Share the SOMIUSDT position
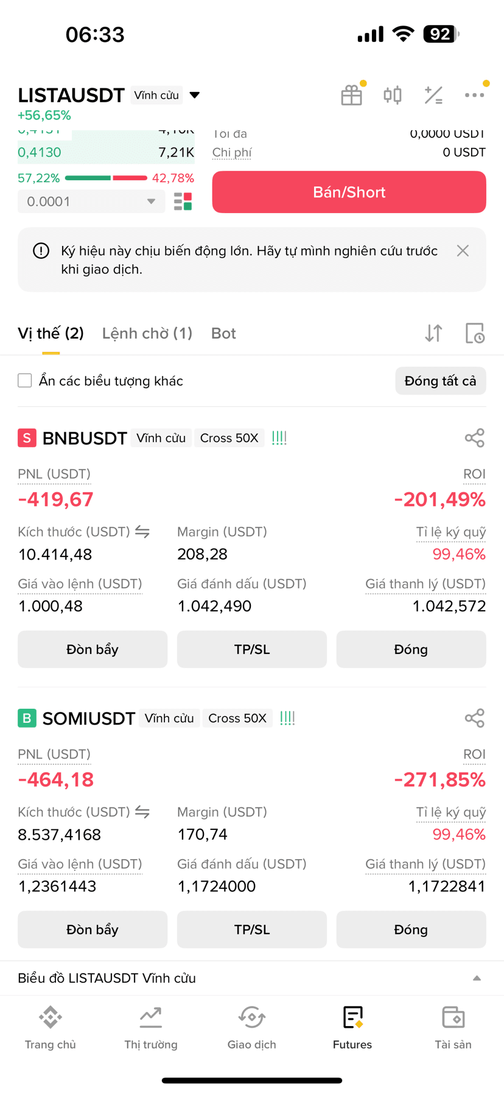Viewport: 504px width, 1093px height. (474, 718)
